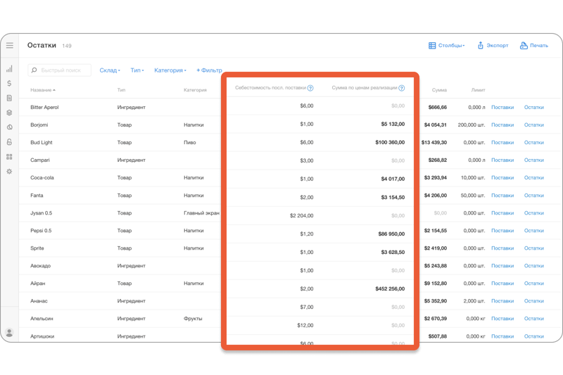Screen dimensions: 563x375
Task: Click the Пиво category for Bud Light
Action: (x=190, y=142)
